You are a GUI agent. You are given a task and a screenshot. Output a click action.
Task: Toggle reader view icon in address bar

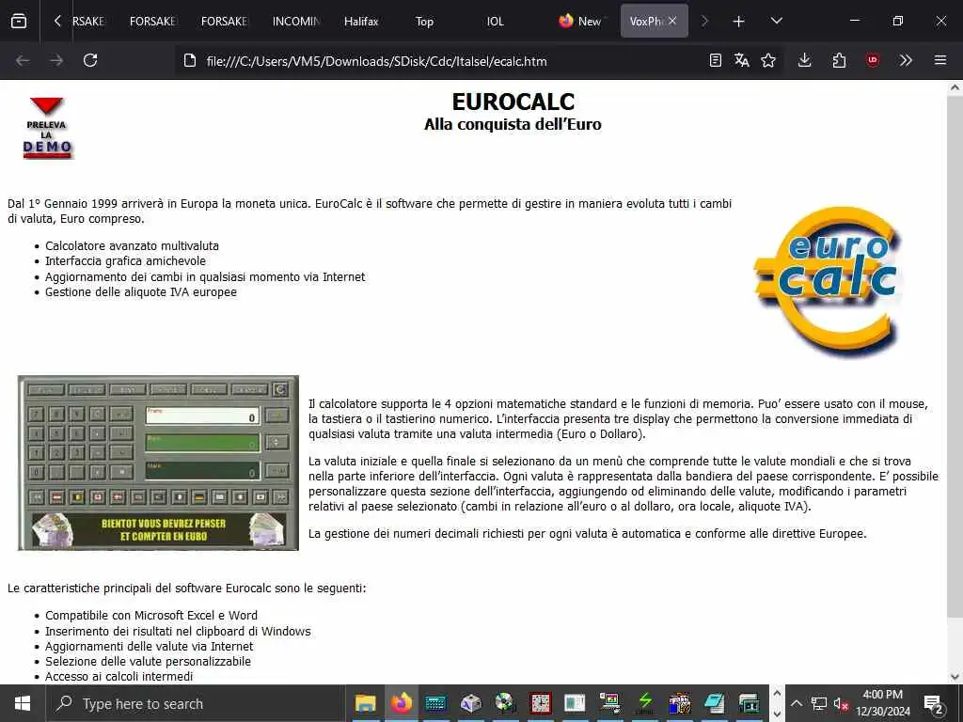tap(715, 60)
